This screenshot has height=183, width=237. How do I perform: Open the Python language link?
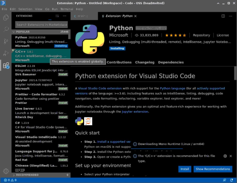pyautogui.click(x=172, y=88)
